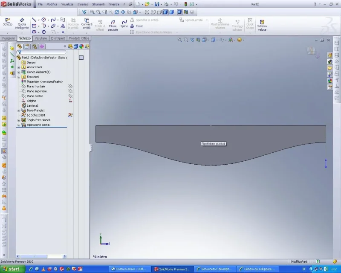Image resolution: width=341 pixels, height=273 pixels.
Task: Switch to Shaded display without edges
Action: [171, 12]
